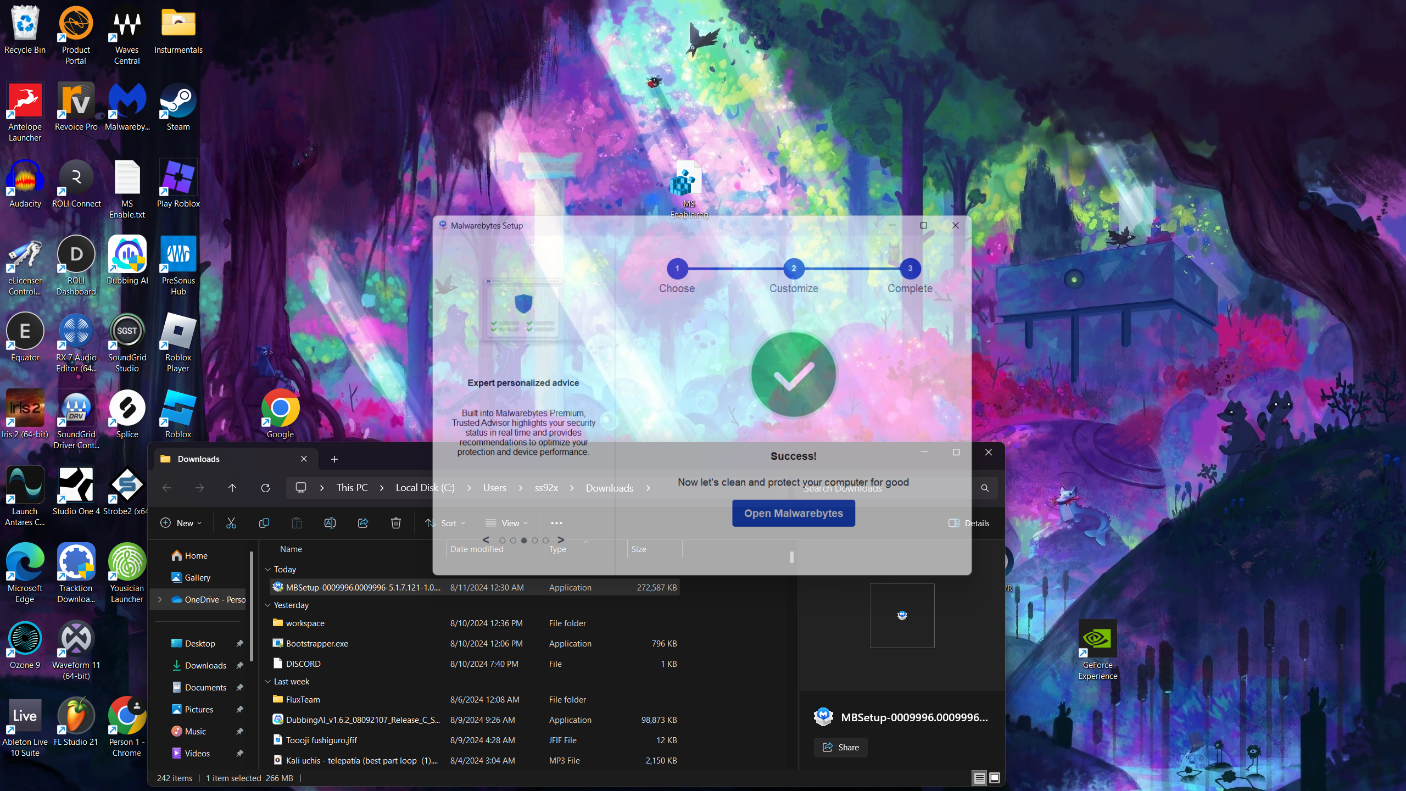This screenshot has width=1406, height=791.
Task: Expand the OneDrive - Personal tree node
Action: pyautogui.click(x=160, y=599)
